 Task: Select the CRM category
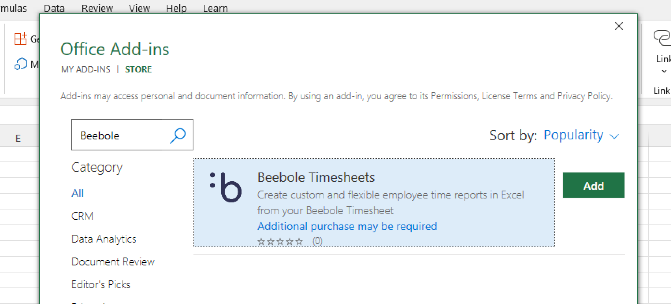82,216
